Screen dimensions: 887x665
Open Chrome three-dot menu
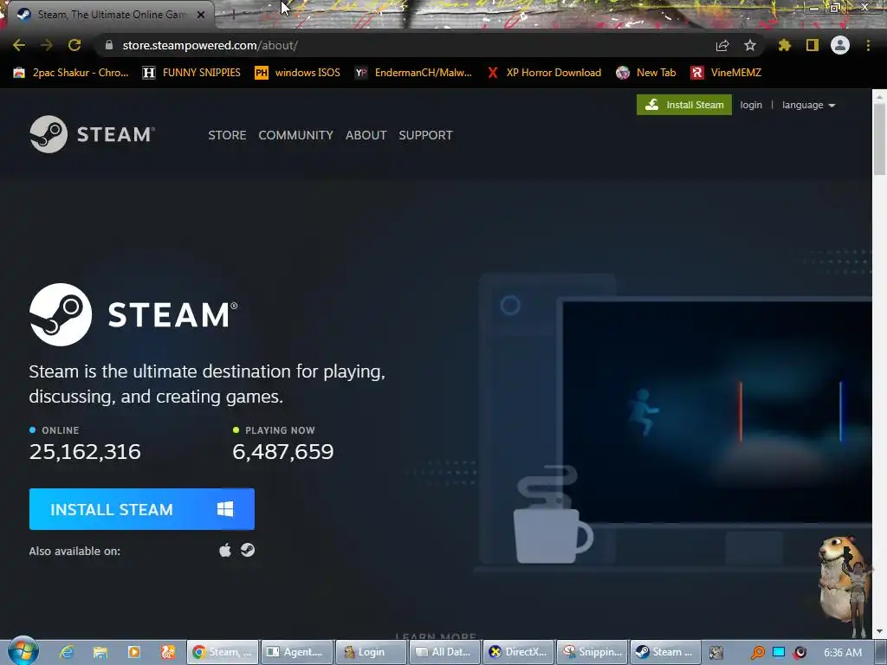point(868,45)
